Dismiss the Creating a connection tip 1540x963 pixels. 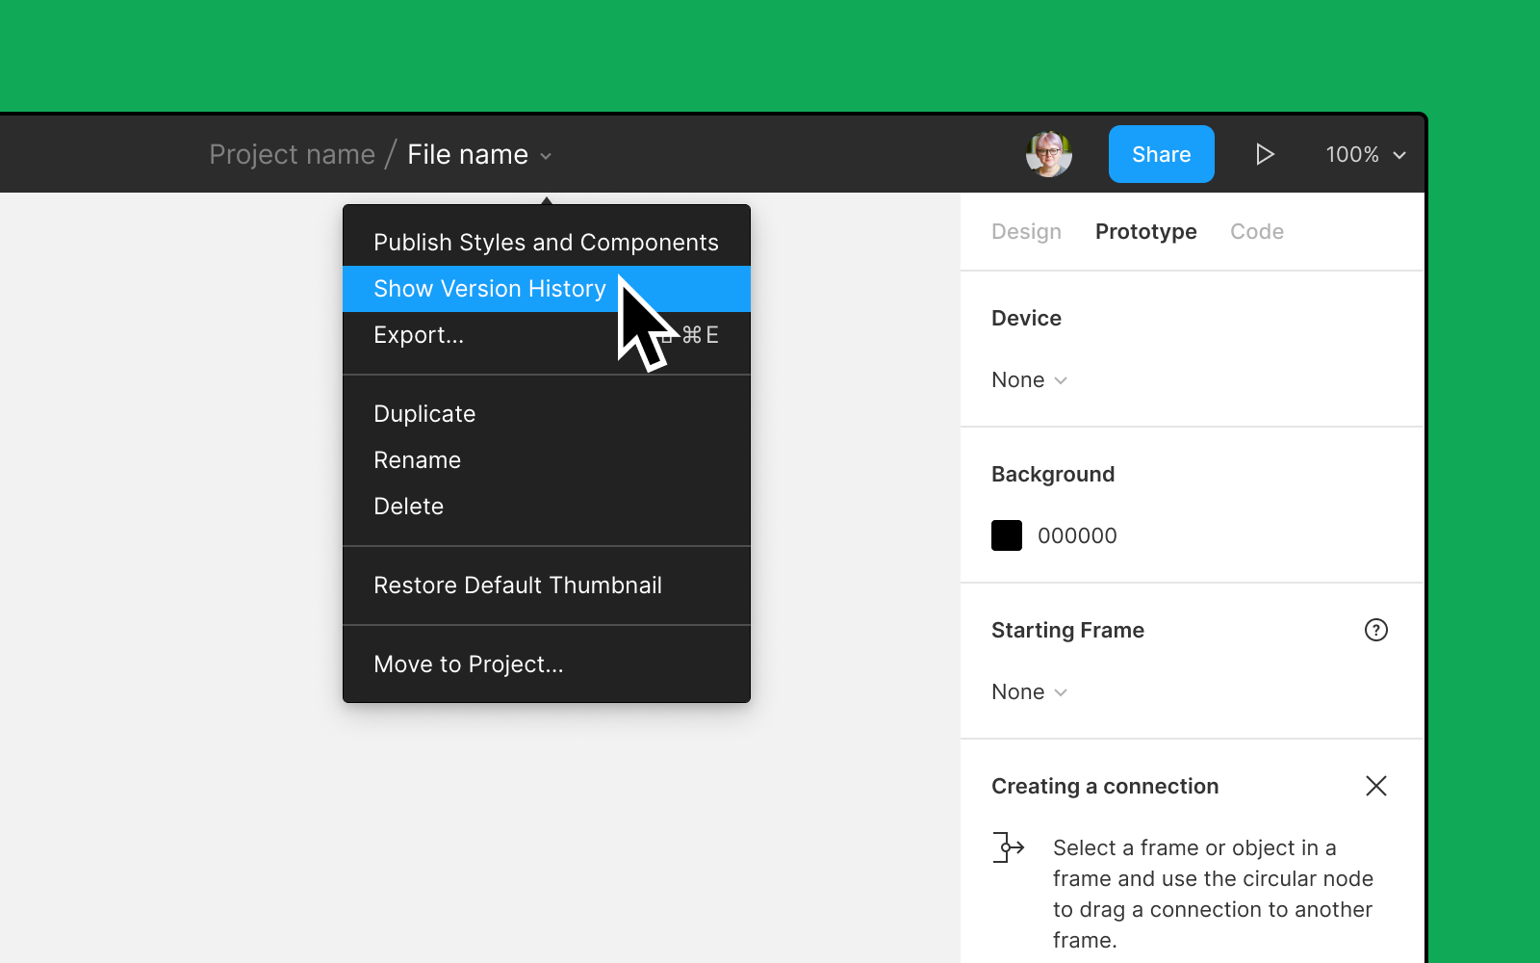pos(1376,786)
